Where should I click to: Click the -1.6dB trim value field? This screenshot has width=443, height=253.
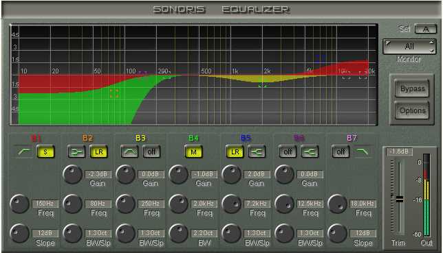(x=399, y=152)
